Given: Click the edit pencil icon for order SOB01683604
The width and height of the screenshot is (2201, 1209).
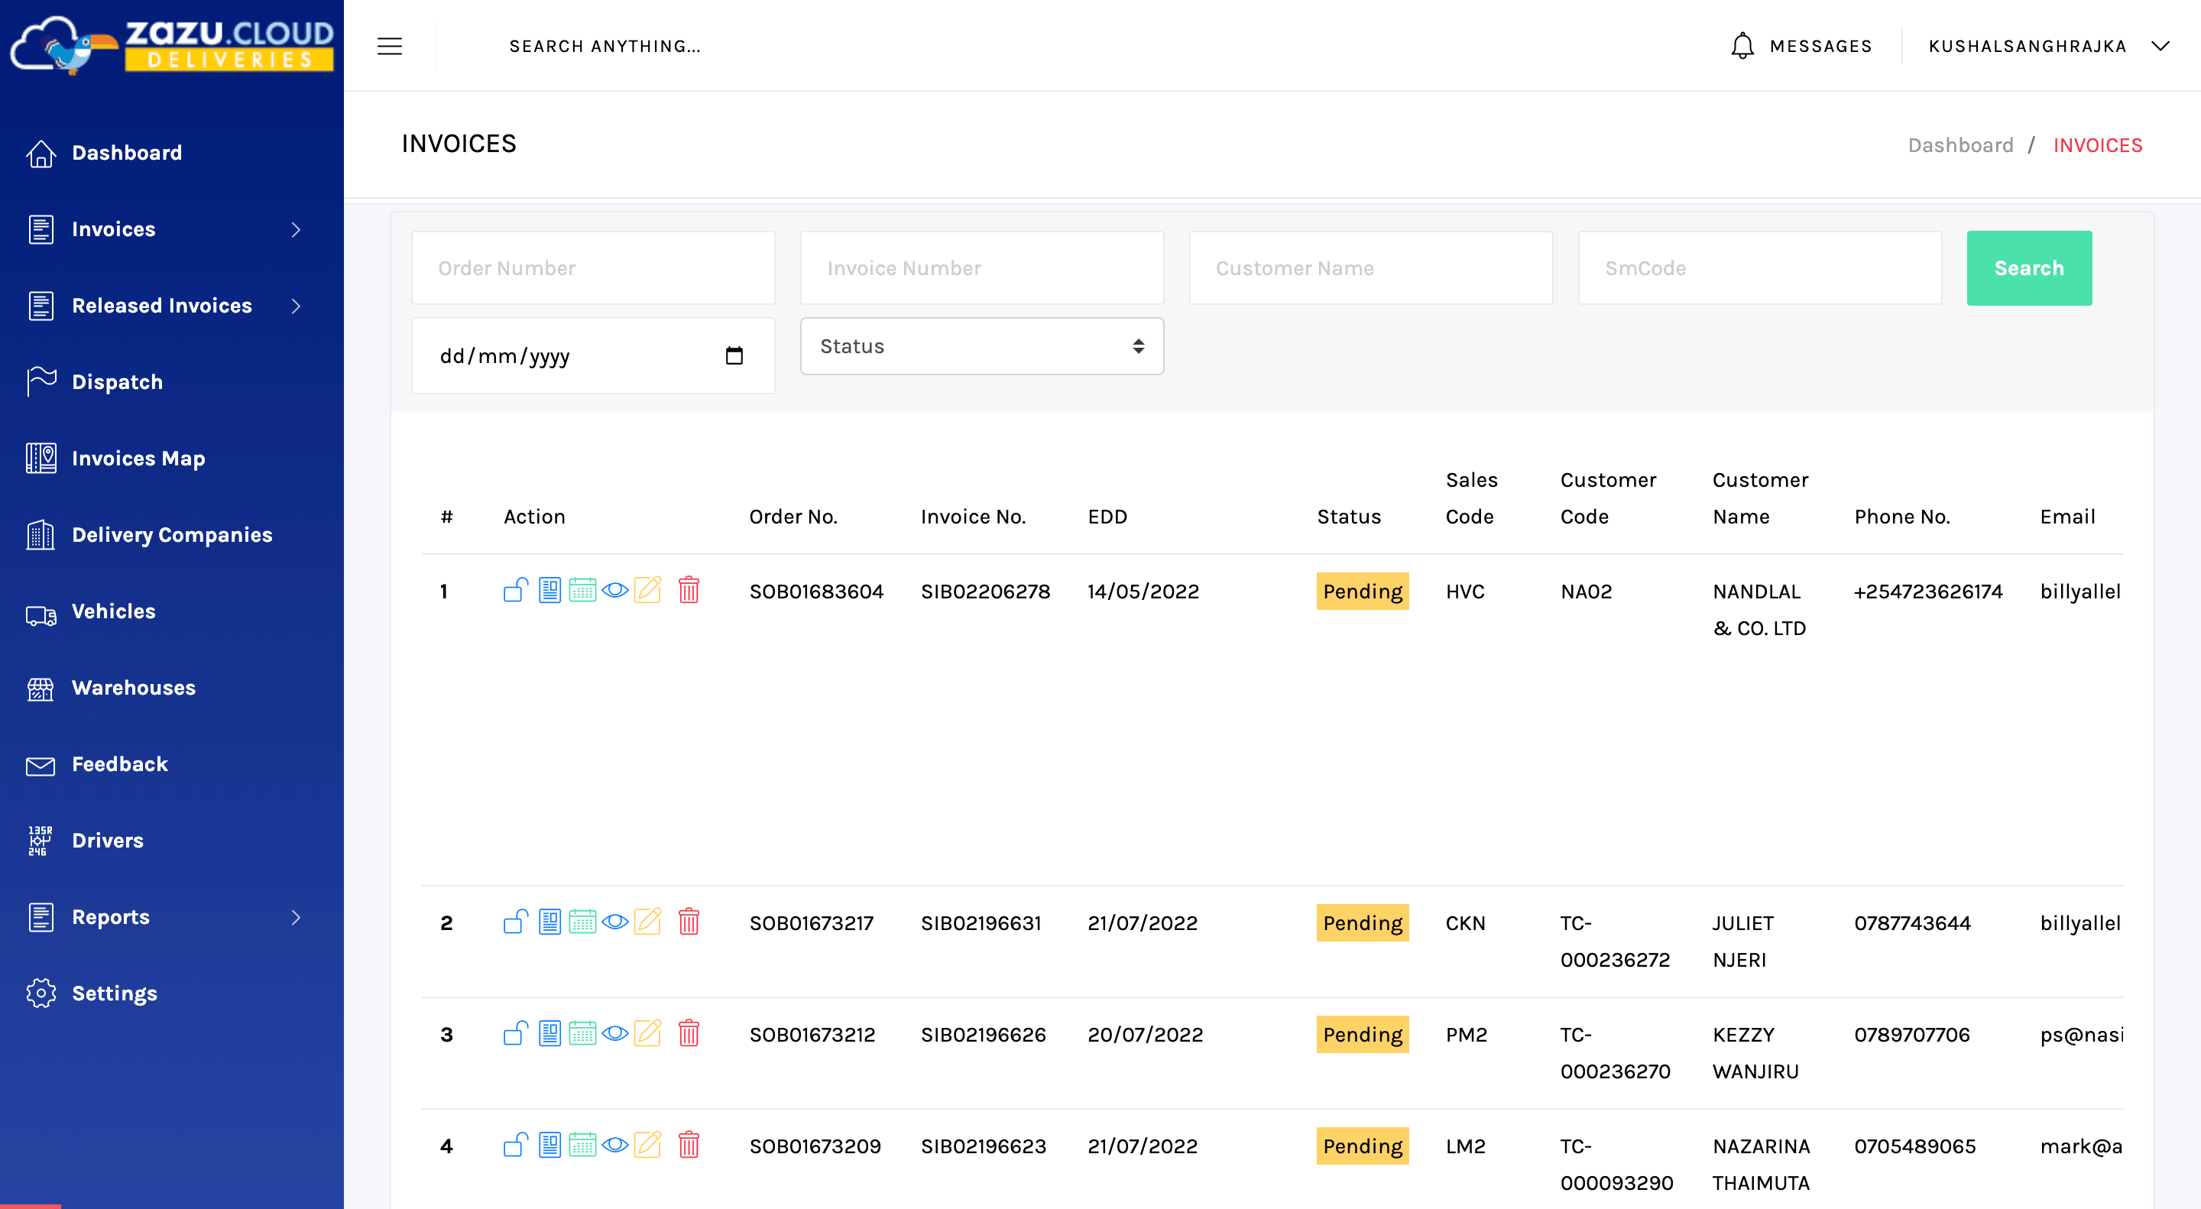Looking at the screenshot, I should coord(649,591).
